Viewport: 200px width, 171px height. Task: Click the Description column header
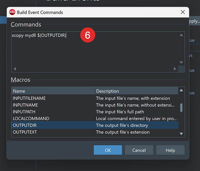coord(137,91)
